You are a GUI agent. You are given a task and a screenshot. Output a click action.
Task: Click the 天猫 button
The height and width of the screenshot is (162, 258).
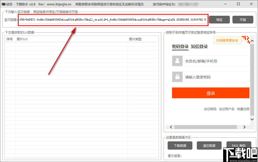coord(243,20)
